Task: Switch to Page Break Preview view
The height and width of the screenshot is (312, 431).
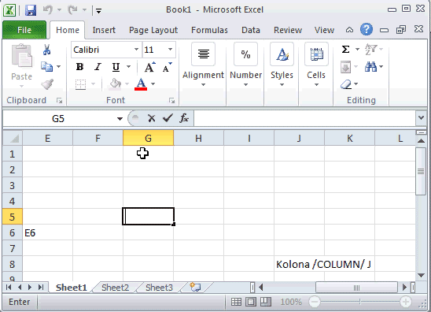Action: pos(265,302)
